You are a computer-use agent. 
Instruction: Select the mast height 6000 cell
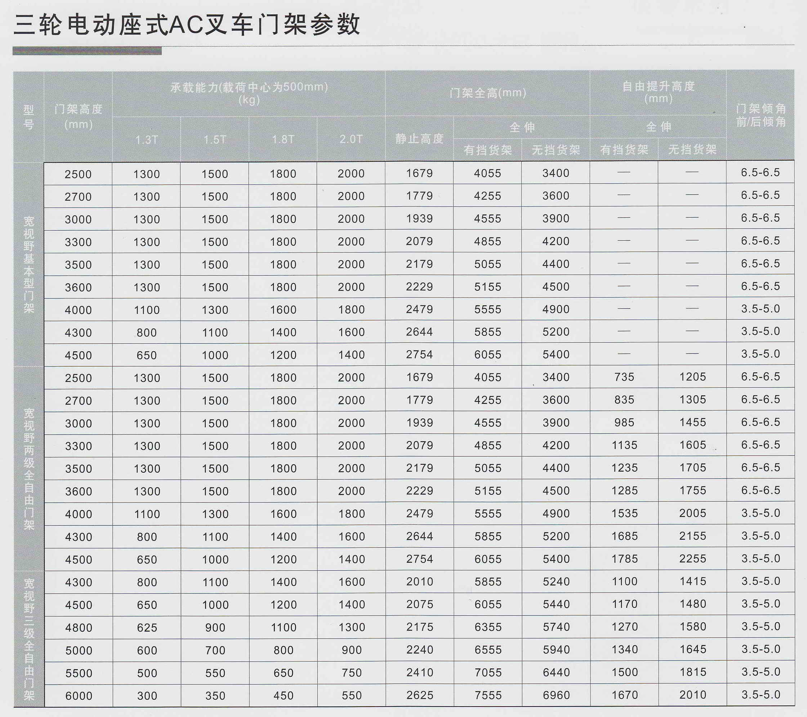(x=79, y=696)
